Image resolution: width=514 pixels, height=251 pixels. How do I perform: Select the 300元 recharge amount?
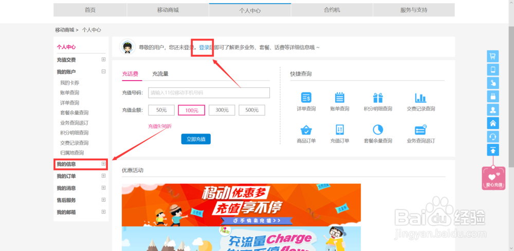(222, 110)
